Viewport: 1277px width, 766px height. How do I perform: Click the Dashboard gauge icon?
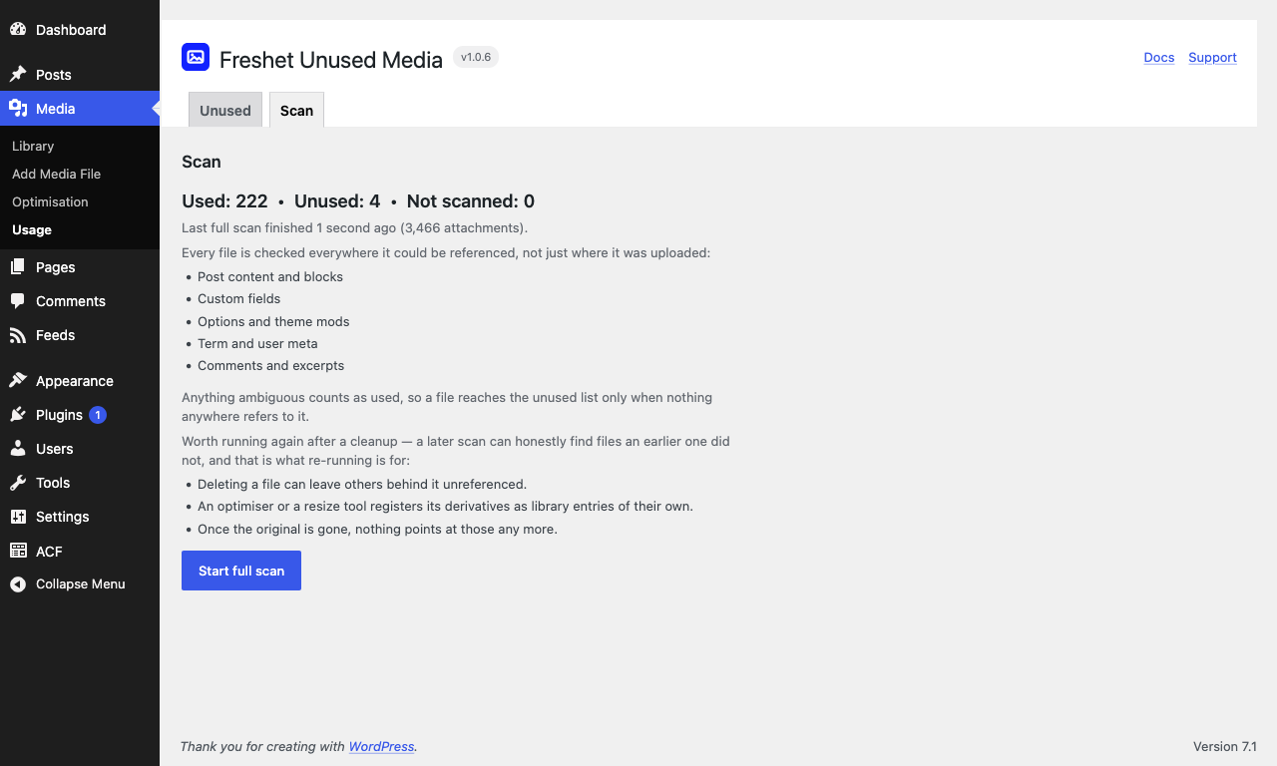18,30
